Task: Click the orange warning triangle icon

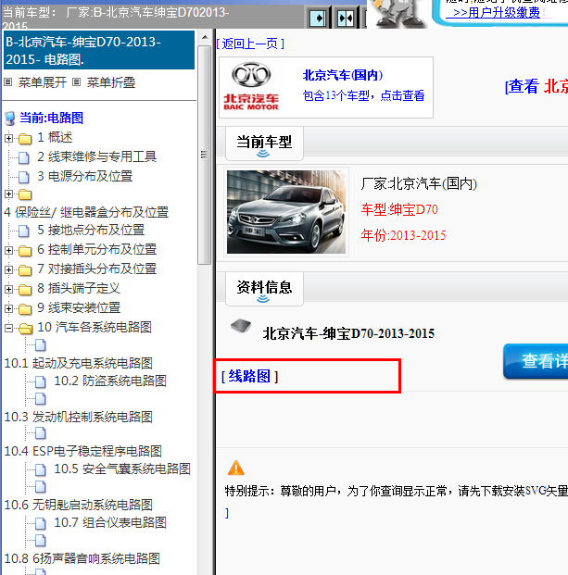Action: click(x=236, y=468)
